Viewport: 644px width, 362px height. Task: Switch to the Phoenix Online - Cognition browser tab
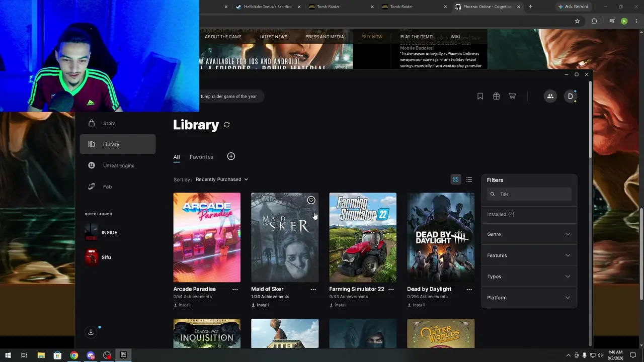488,7
